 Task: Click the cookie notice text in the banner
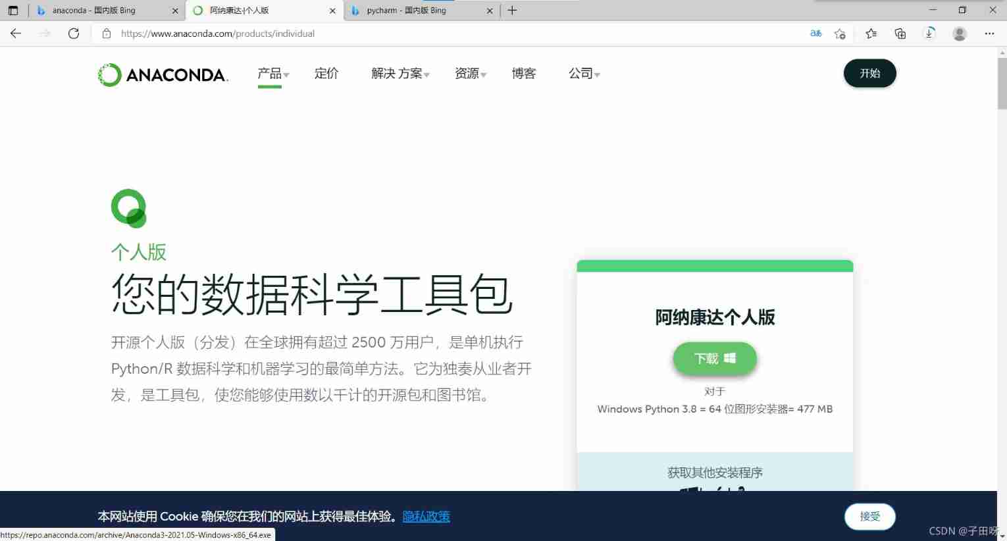click(x=247, y=517)
